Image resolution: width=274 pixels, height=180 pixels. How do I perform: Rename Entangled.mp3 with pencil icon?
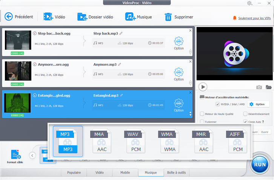coord(122,95)
